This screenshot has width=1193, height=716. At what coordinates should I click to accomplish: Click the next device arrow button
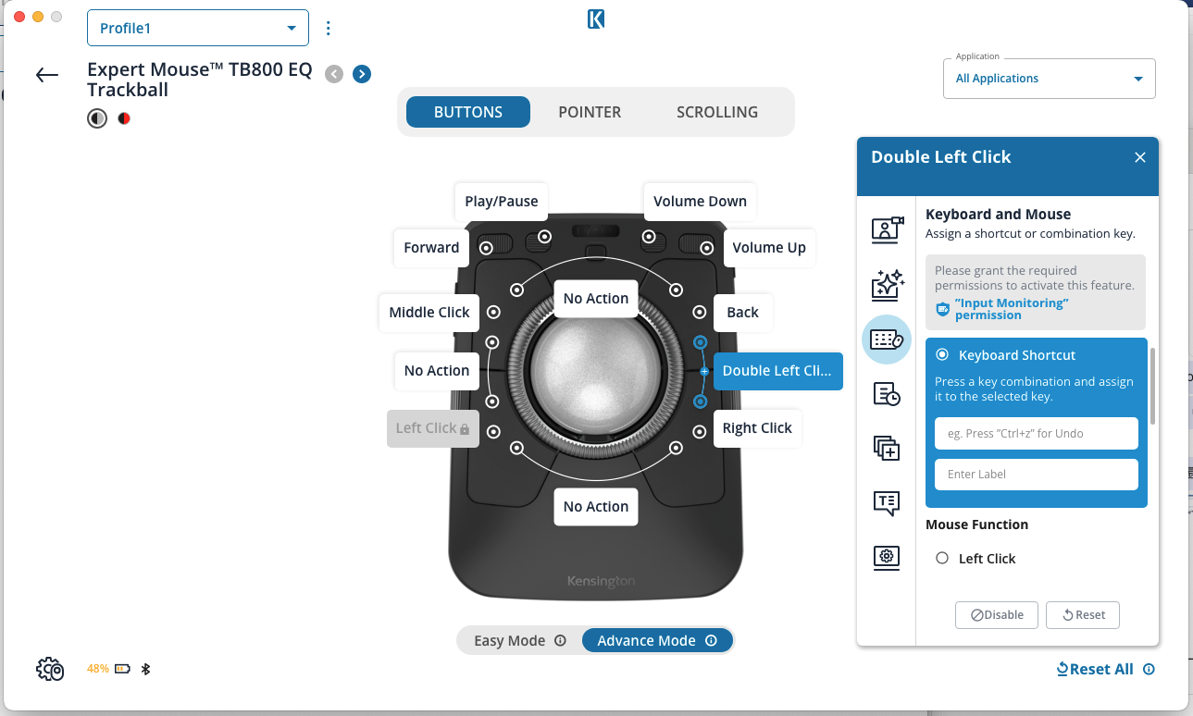(x=361, y=73)
